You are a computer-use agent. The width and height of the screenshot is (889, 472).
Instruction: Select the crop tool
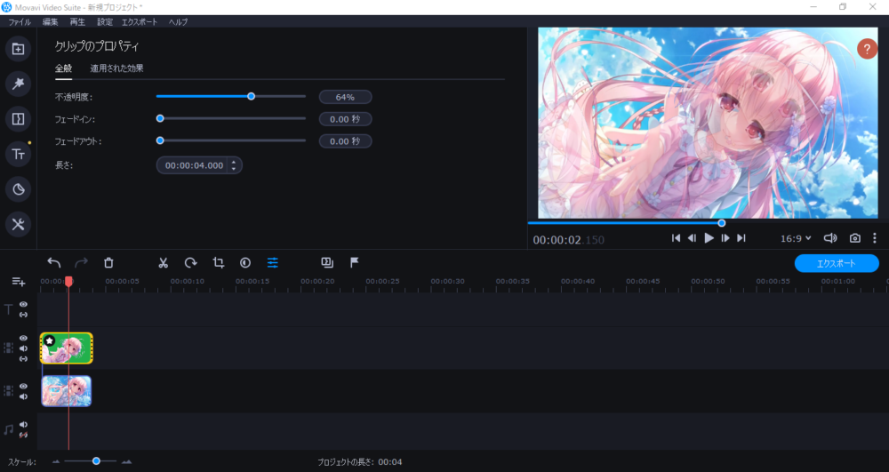(219, 263)
